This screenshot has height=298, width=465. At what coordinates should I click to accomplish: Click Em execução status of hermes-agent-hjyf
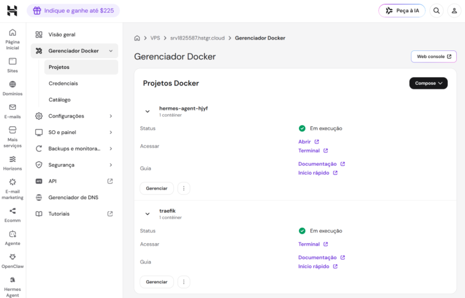click(x=320, y=128)
